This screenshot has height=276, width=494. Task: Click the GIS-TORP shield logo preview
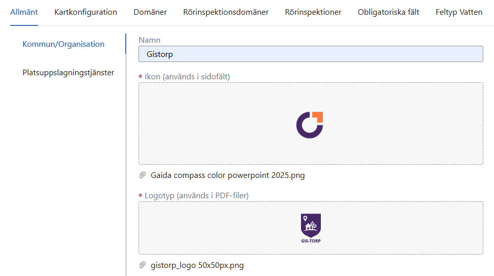click(x=311, y=228)
